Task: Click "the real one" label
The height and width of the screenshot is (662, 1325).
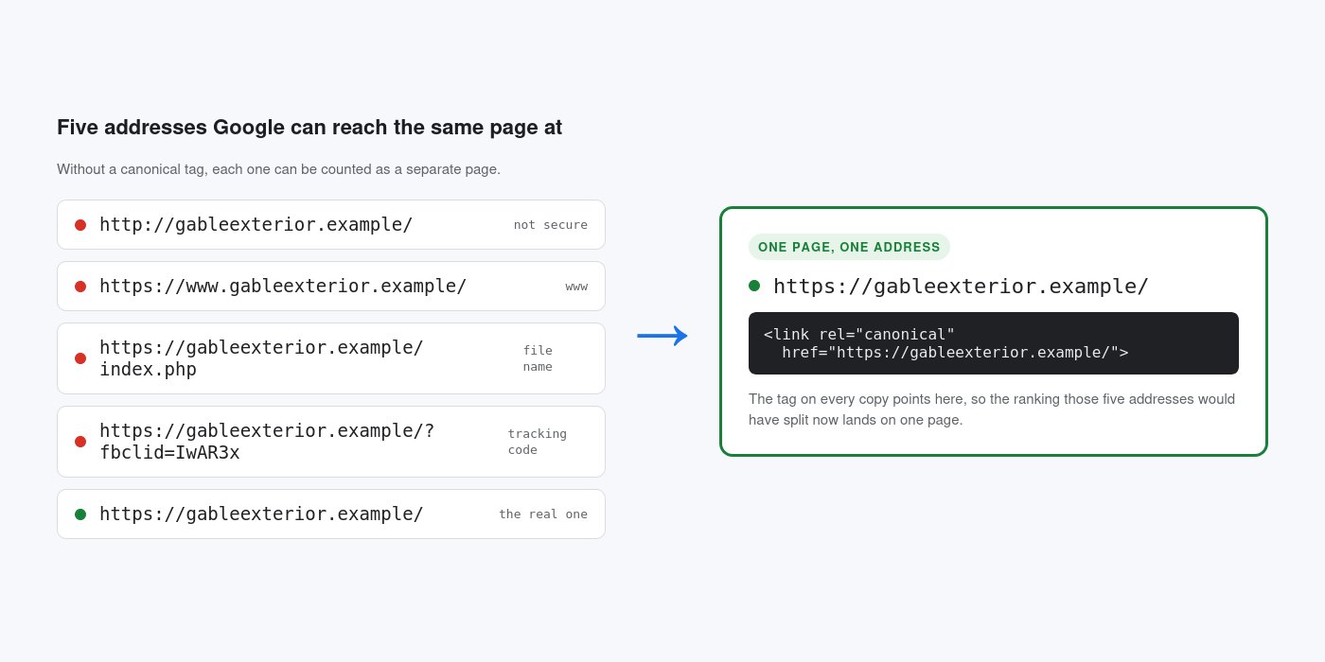Action: coord(543,514)
